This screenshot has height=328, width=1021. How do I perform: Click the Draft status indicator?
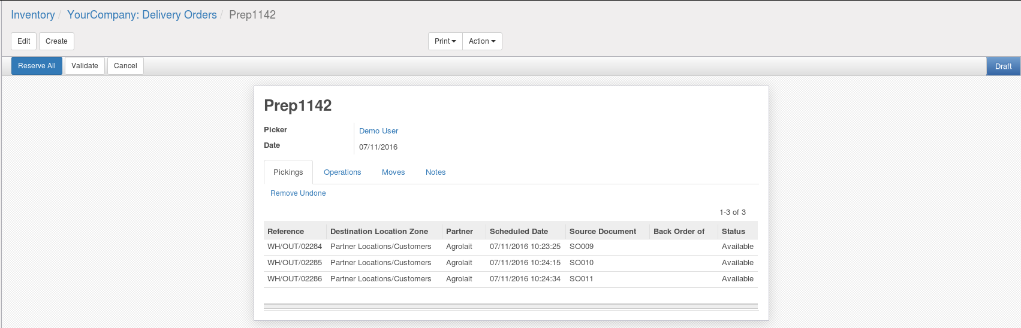pyautogui.click(x=1003, y=66)
